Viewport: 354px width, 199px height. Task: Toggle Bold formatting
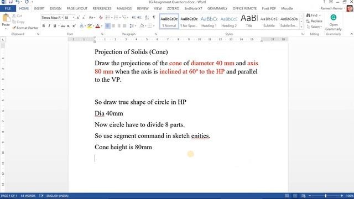[x=44, y=26]
